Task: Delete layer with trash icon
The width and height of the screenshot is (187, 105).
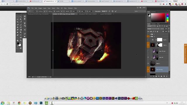Action: 167,76
